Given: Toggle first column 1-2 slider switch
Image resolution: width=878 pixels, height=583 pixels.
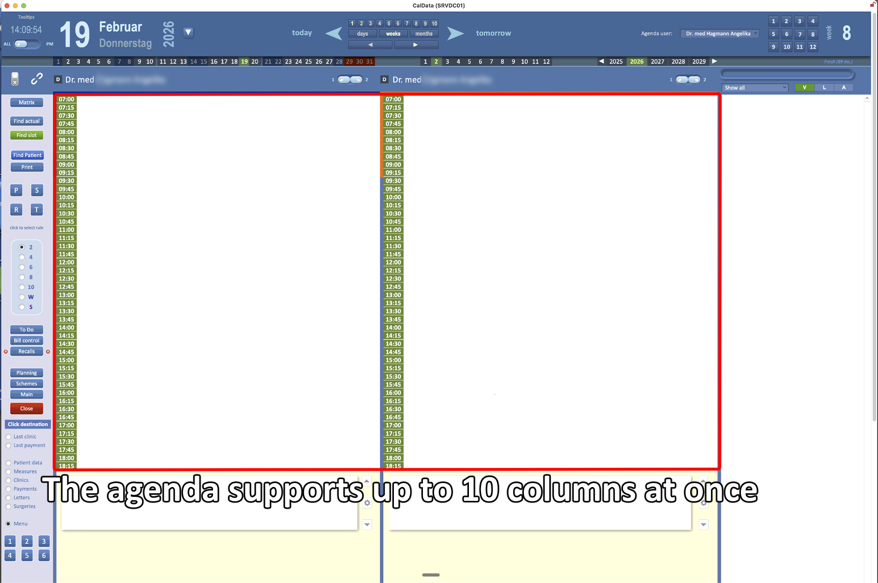Looking at the screenshot, I should [350, 79].
